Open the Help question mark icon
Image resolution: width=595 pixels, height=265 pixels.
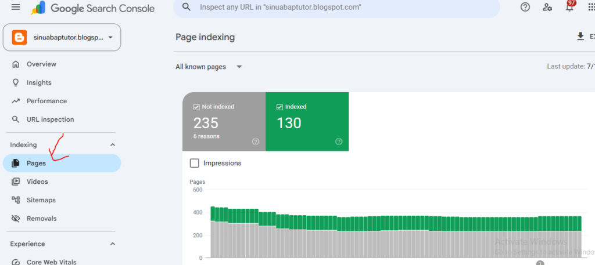pos(525,7)
